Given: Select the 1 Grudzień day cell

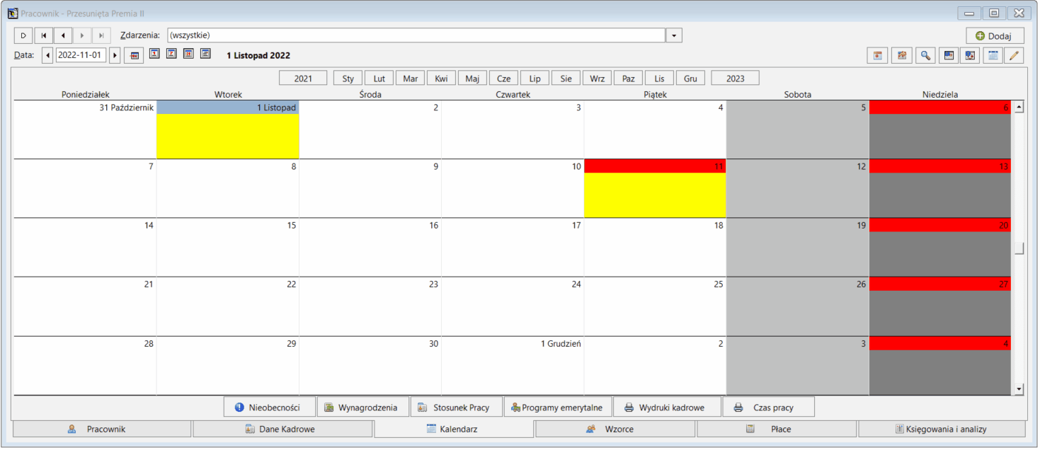Looking at the screenshot, I should pyautogui.click(x=513, y=365).
